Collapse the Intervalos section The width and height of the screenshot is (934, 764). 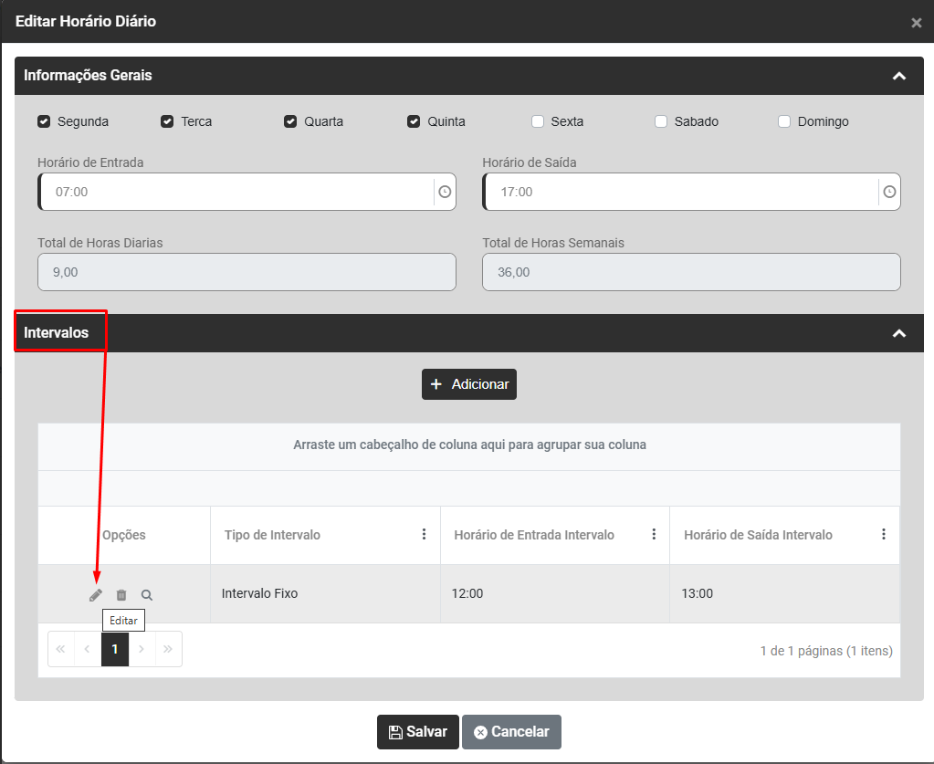pyautogui.click(x=898, y=333)
